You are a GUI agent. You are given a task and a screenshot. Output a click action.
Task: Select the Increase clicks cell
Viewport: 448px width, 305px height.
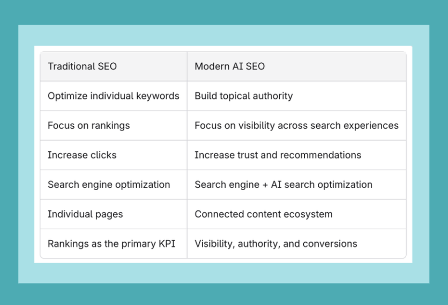point(114,155)
